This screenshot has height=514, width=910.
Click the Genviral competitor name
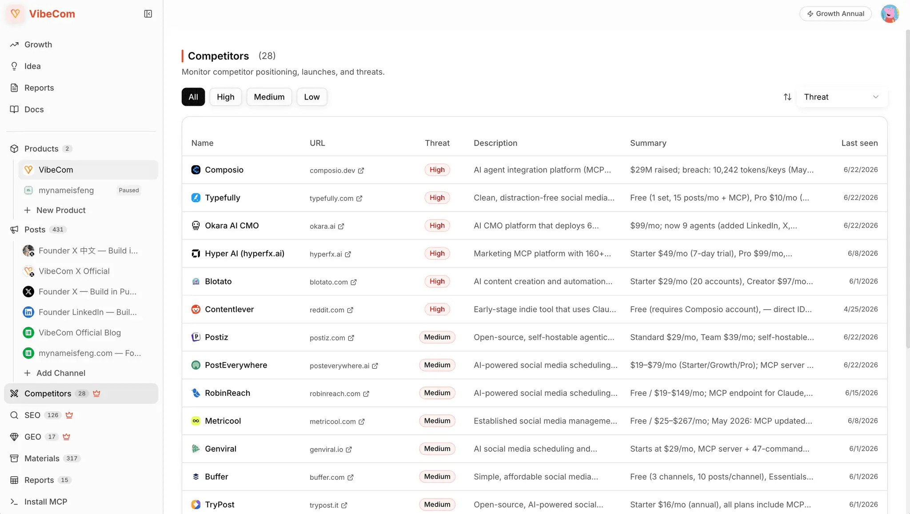coord(220,449)
